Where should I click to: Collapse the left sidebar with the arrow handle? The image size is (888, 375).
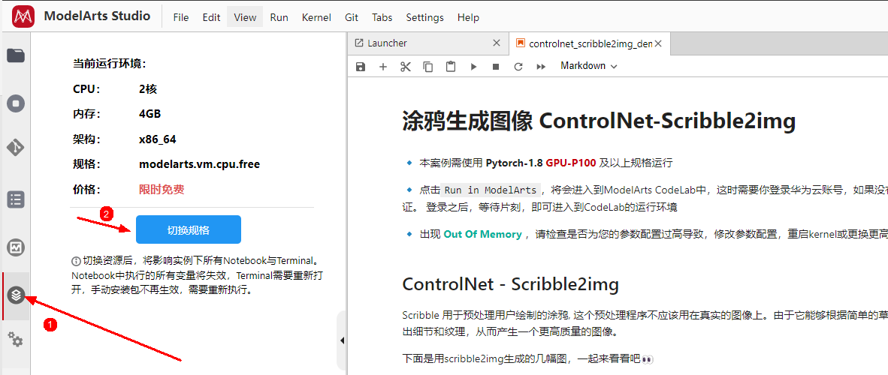[342, 340]
